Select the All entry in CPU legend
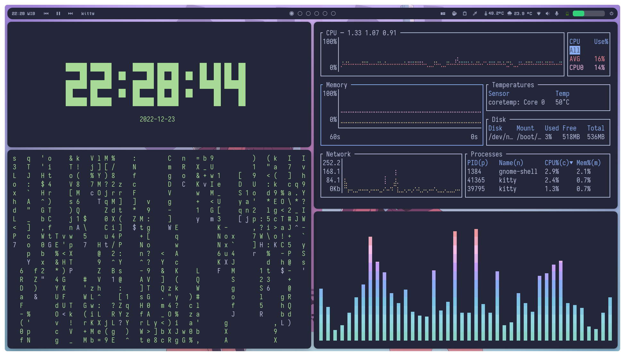The width and height of the screenshot is (625, 356). coord(574,50)
